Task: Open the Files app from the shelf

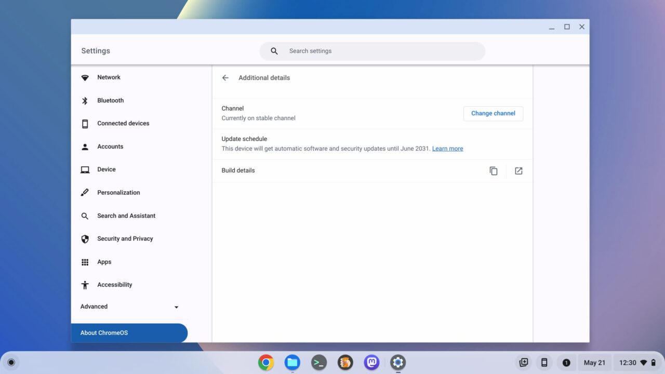Action: 292,363
